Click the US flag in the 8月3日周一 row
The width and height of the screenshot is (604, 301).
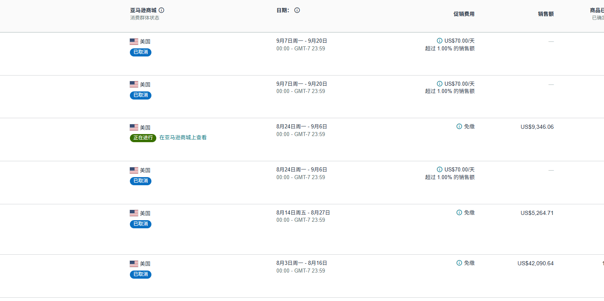click(x=134, y=264)
